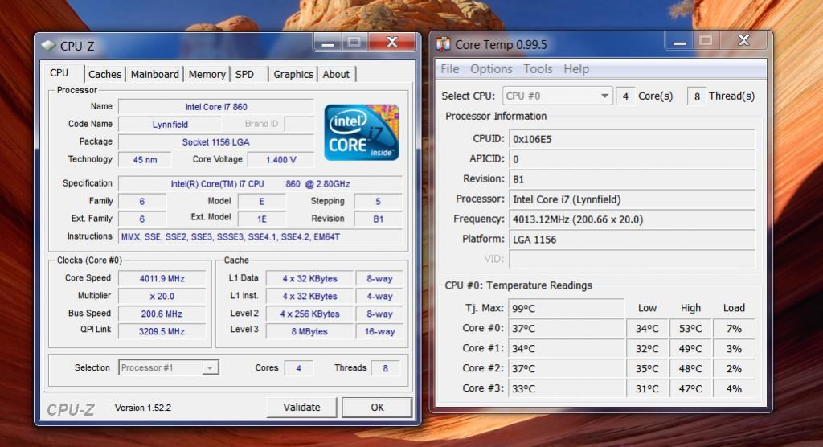
Task: Click the Core #0 load value 7%
Action: (x=734, y=328)
